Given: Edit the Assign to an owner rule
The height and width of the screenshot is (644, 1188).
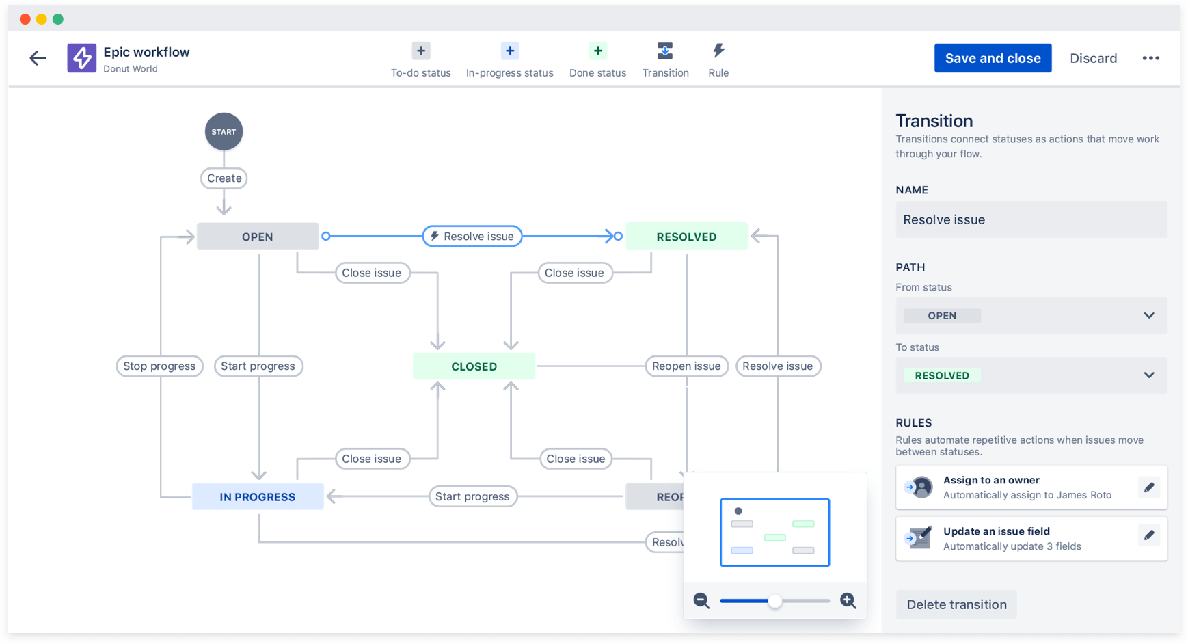Looking at the screenshot, I should click(x=1149, y=487).
